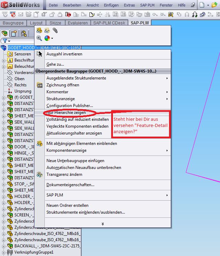
Task: Click the first glasses component icon in popup toolbar
Action: pyautogui.click(x=39, y=30)
